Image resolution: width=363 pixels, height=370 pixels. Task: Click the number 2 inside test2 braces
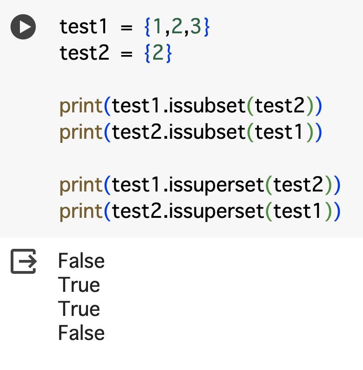point(158,53)
